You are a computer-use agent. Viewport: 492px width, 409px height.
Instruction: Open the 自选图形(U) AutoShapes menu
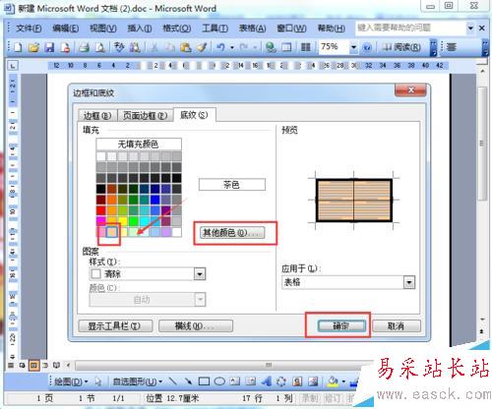click(138, 381)
